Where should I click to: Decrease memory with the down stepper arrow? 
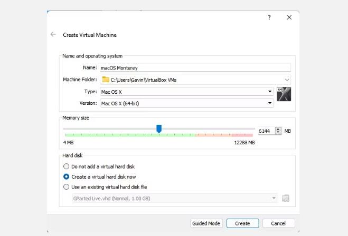point(278,133)
